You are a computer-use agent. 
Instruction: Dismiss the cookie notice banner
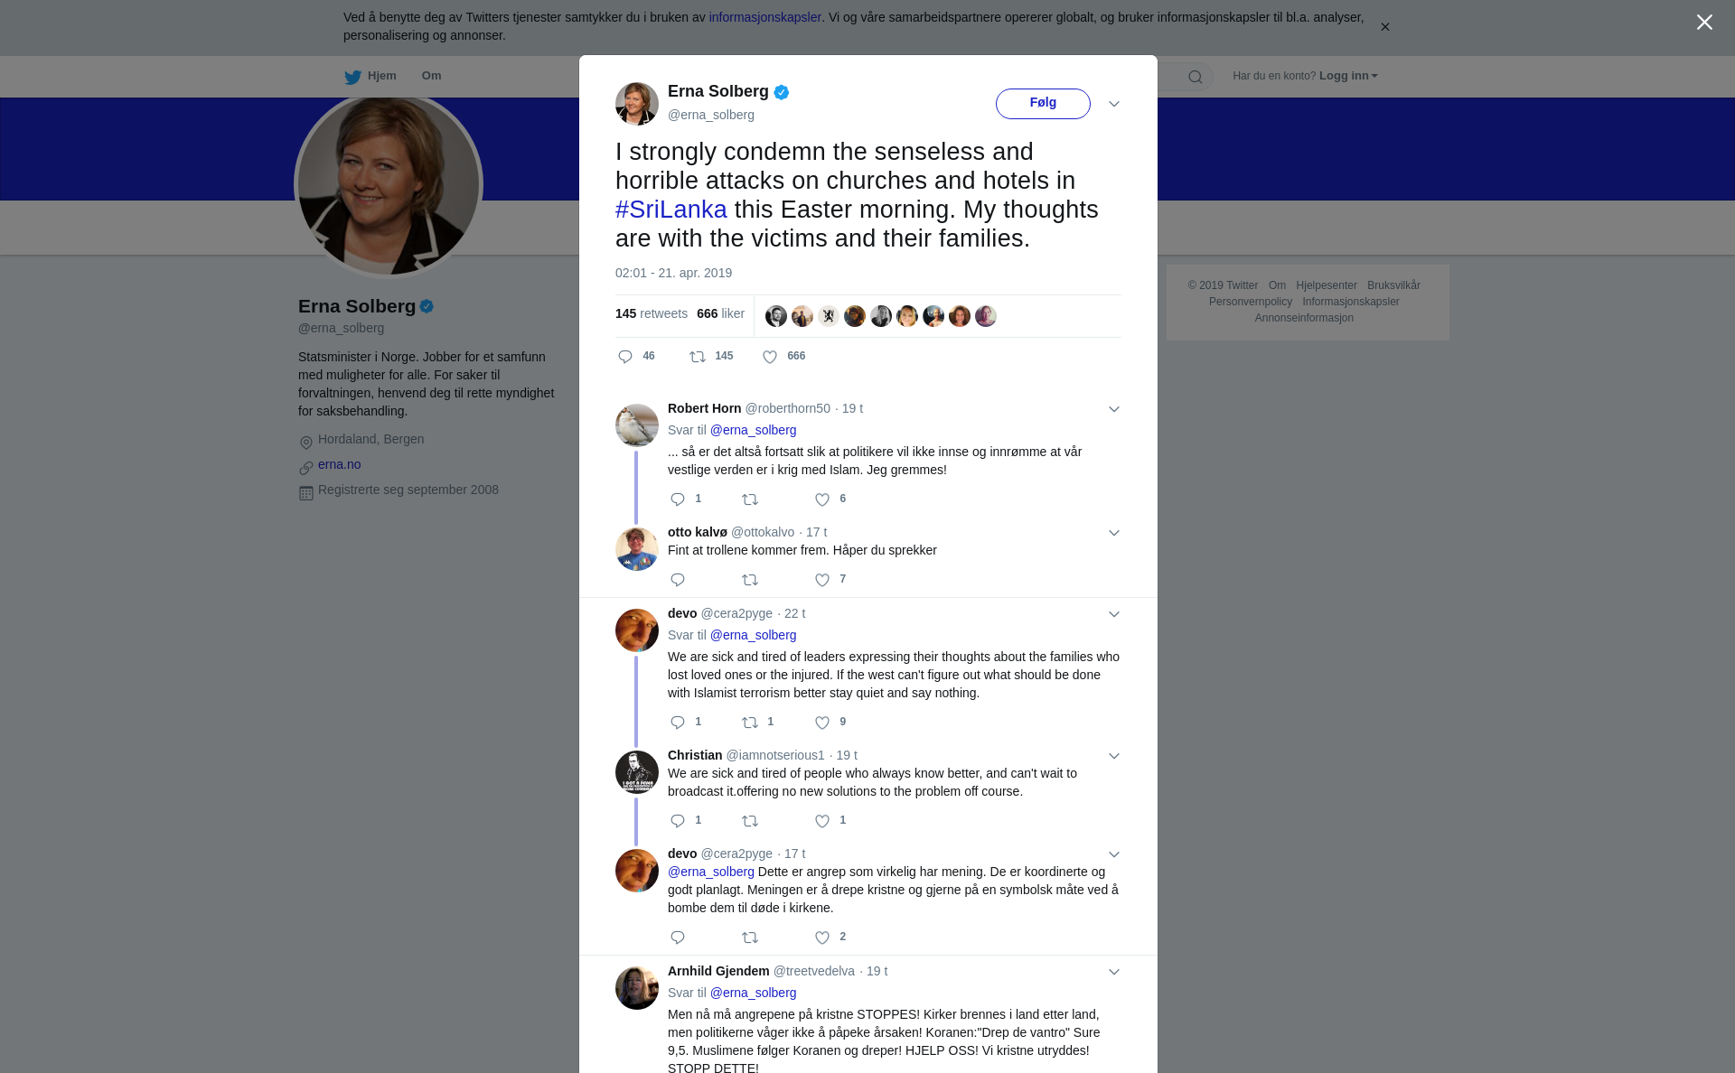tap(1384, 27)
